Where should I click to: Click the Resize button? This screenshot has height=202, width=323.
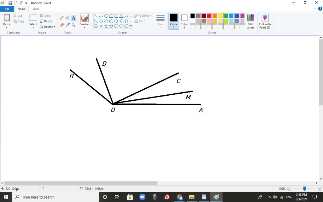pyautogui.click(x=46, y=21)
